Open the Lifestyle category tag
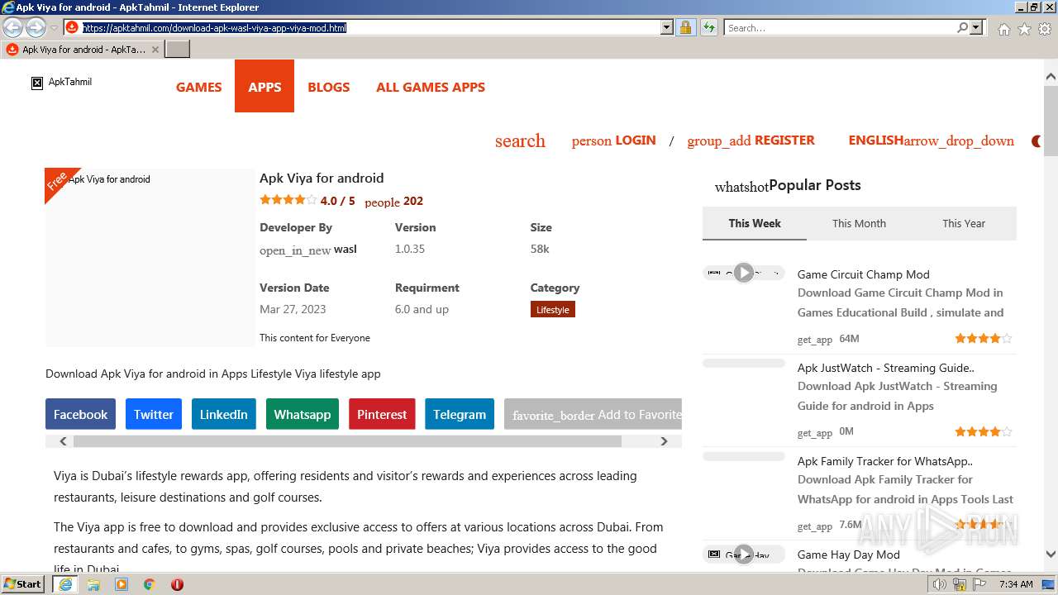This screenshot has width=1058, height=595. pos(553,310)
